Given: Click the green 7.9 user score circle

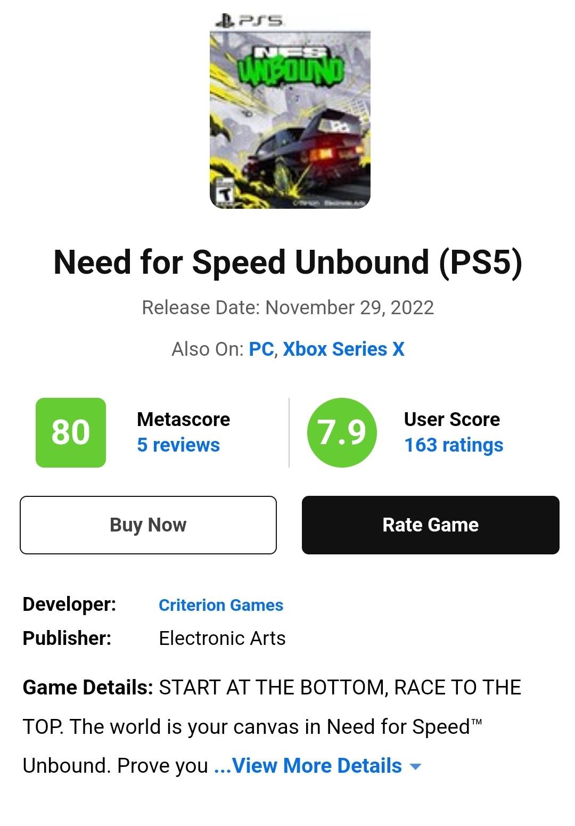Looking at the screenshot, I should (342, 432).
